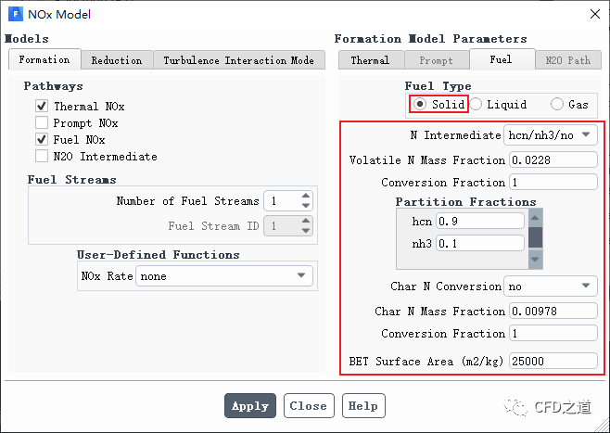This screenshot has width=610, height=433.
Task: Select the Solid fuel type radio
Action: pos(421,105)
